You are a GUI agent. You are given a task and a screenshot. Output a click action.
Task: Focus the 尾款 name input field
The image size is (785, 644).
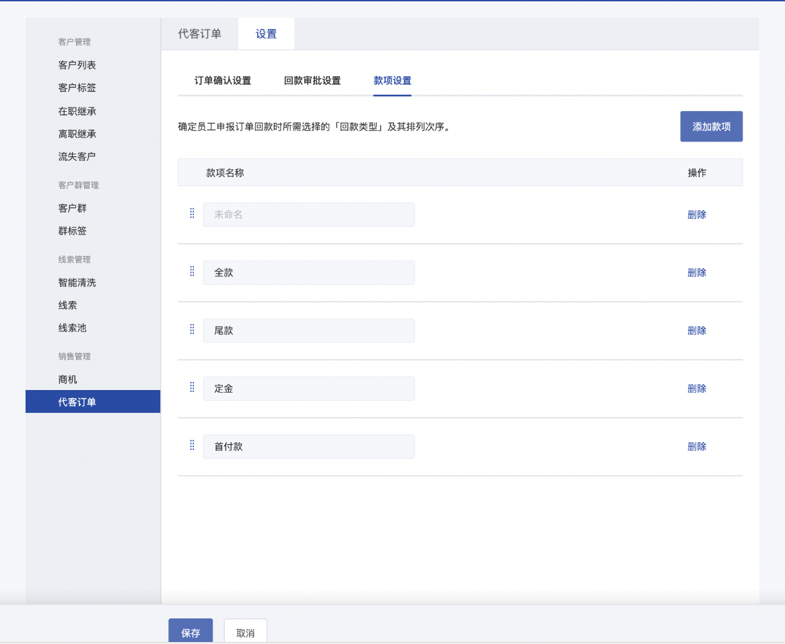click(x=309, y=331)
